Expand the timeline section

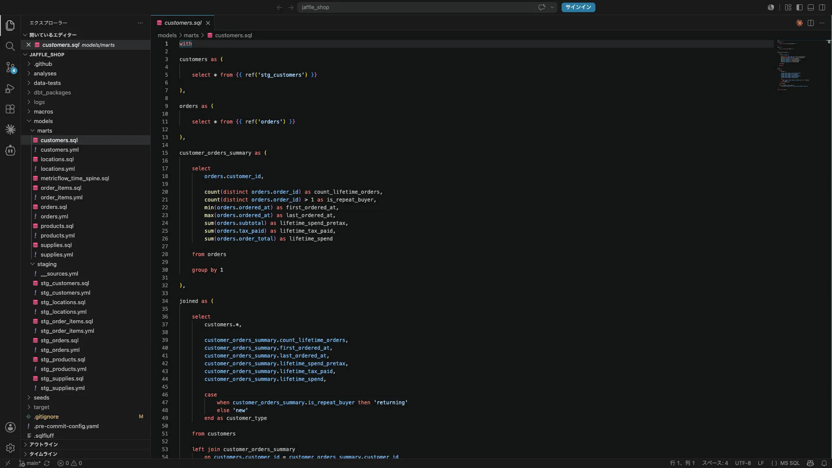click(x=25, y=454)
